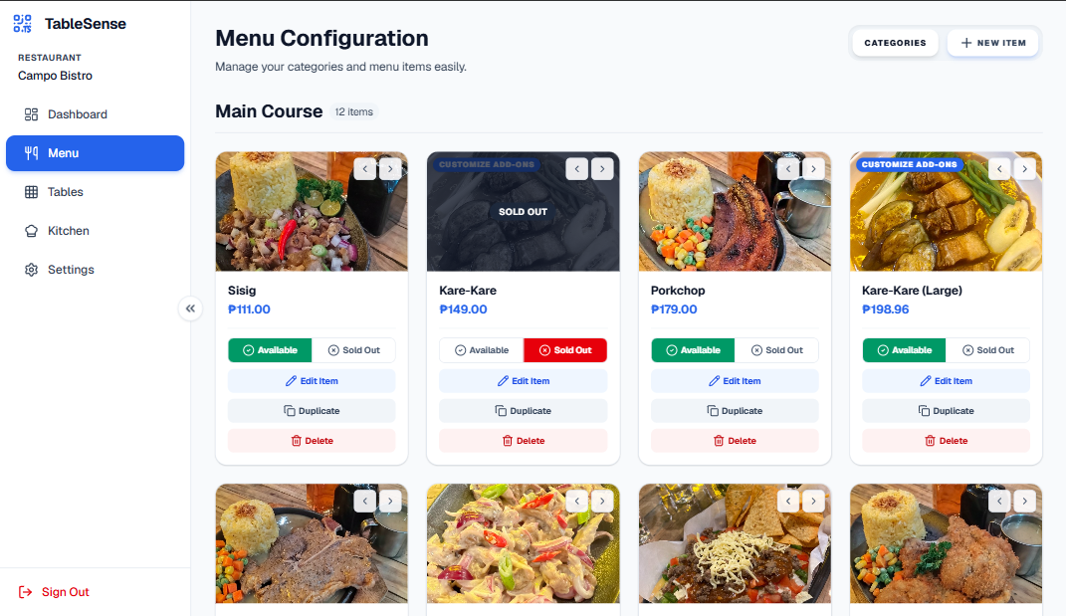Click Duplicate icon on Sisig card

290,411
